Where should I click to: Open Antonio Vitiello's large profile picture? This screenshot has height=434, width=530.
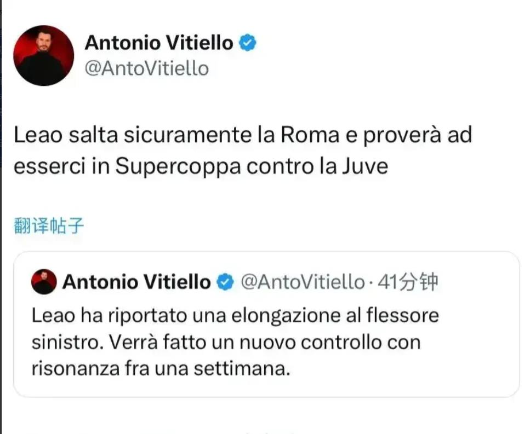coord(44,56)
